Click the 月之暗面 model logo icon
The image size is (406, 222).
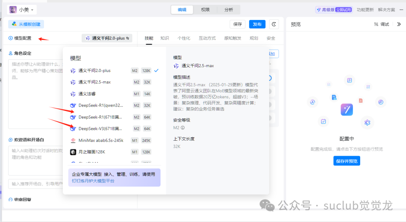point(73,152)
